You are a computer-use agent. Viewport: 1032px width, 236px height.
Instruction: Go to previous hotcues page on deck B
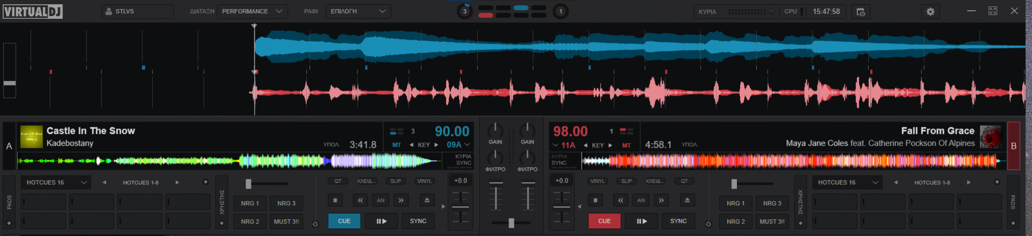(895, 183)
